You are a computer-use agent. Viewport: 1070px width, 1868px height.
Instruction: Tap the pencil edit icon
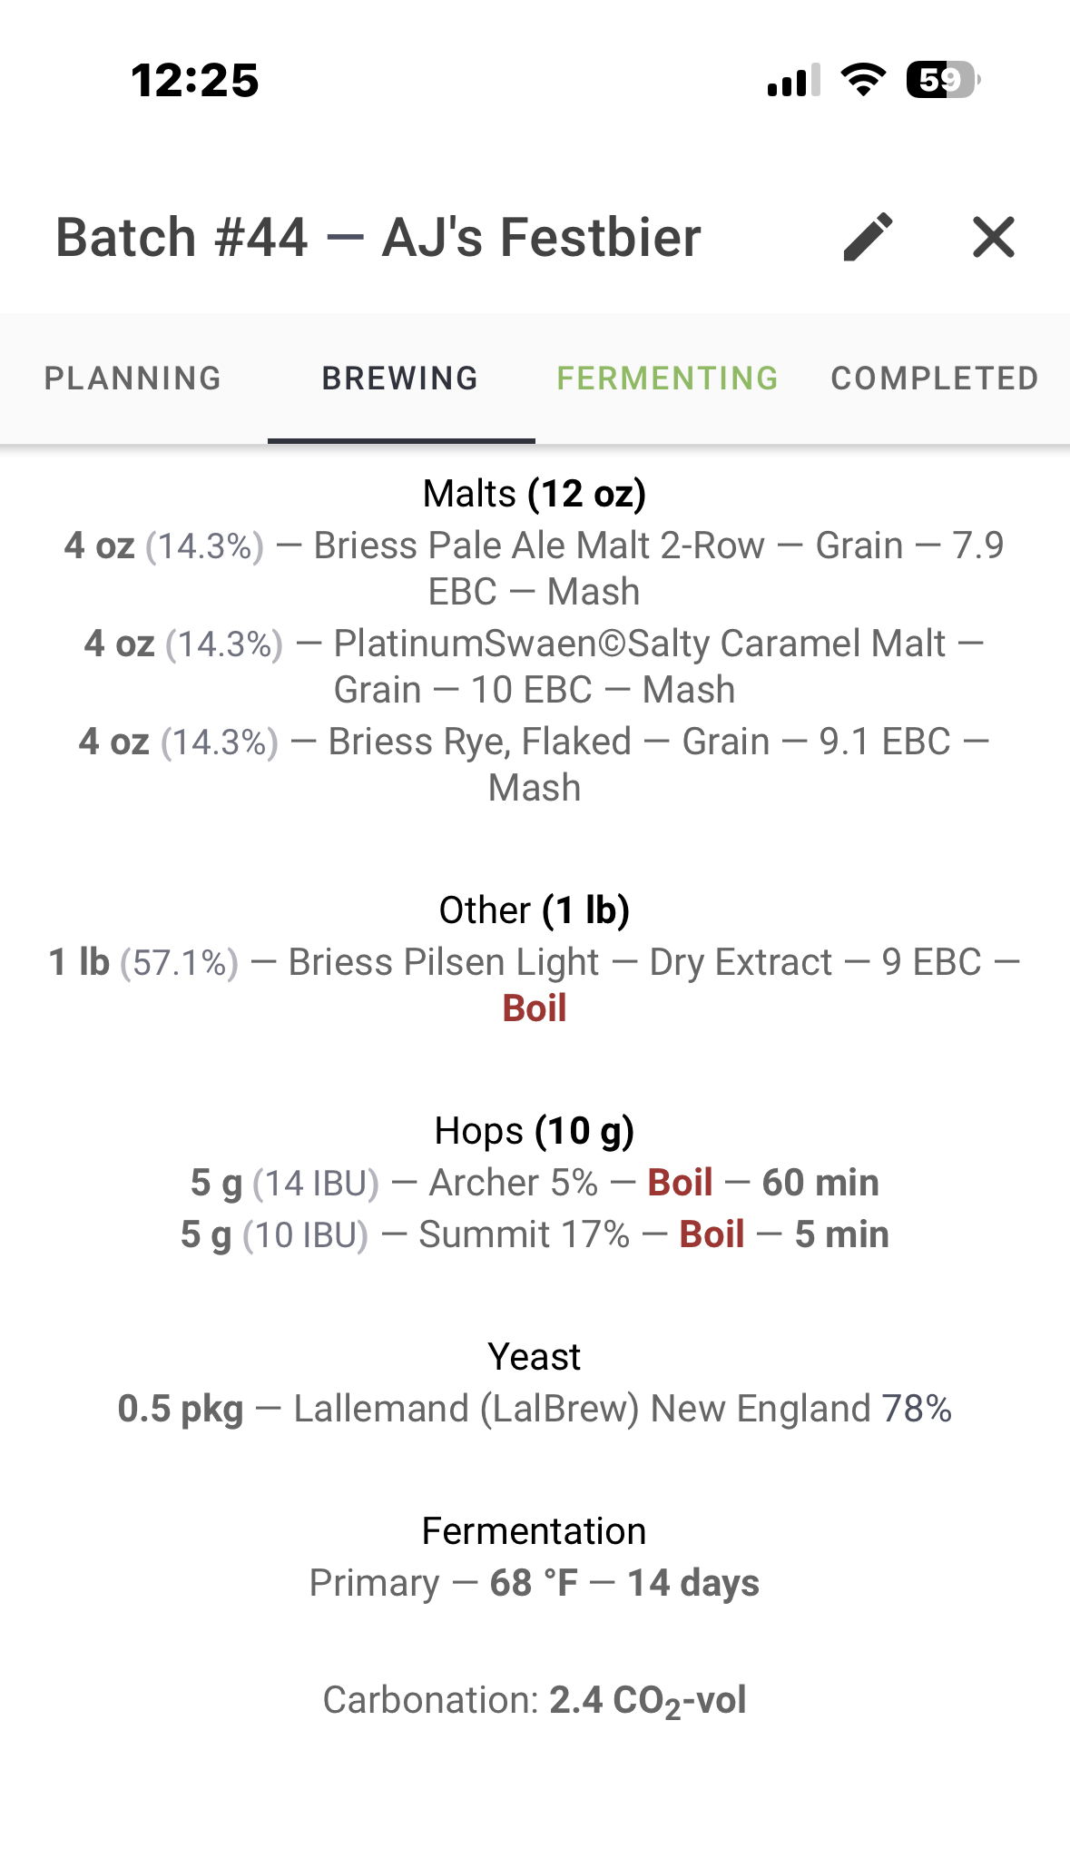[x=869, y=238]
